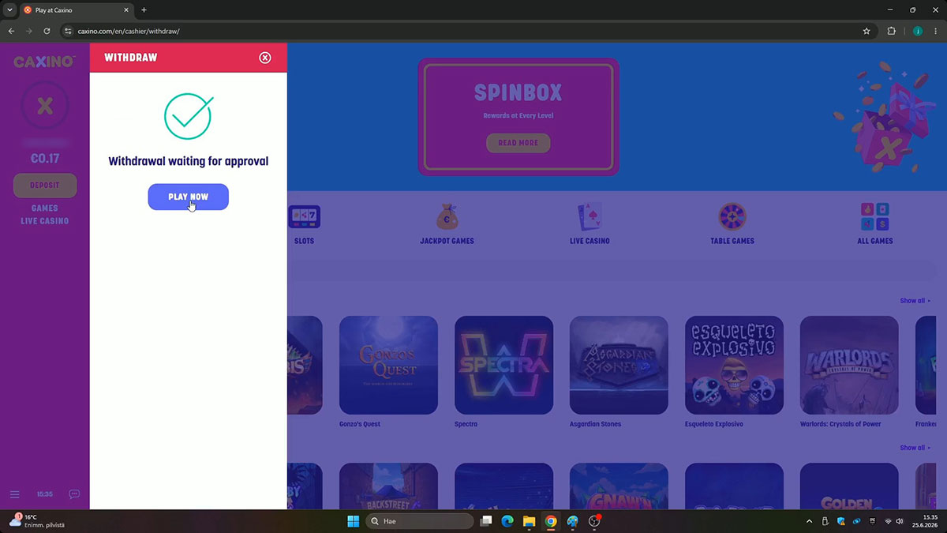Open the weather widget showing 16°C
This screenshot has width=947, height=533.
point(37,520)
